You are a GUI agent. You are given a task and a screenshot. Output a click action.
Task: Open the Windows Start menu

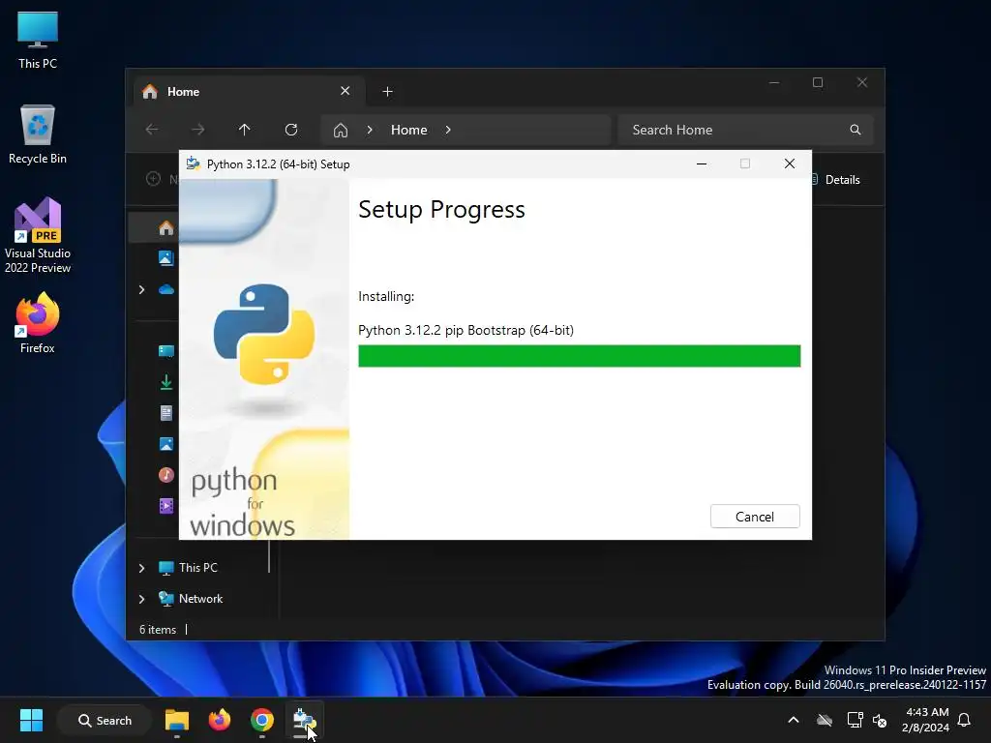pyautogui.click(x=31, y=720)
